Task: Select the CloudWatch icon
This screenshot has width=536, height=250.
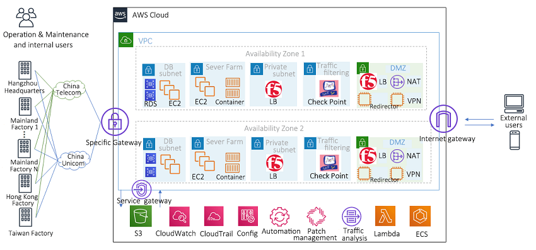Action: [x=180, y=216]
